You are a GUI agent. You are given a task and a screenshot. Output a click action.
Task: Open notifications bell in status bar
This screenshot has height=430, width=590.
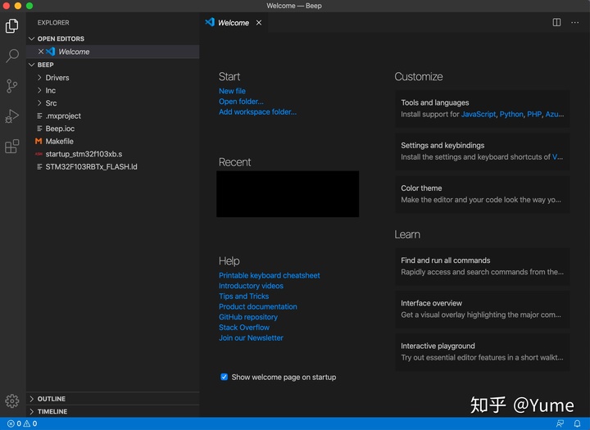click(577, 423)
